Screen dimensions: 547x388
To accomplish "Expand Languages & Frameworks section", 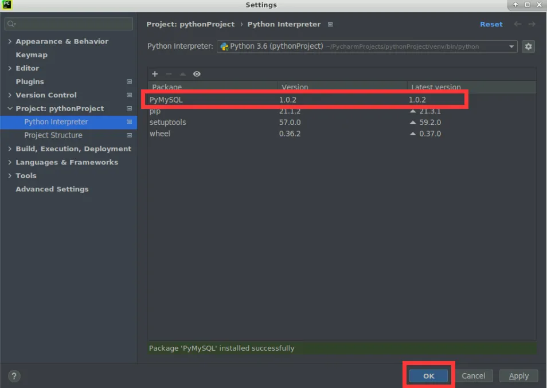I will pos(10,162).
